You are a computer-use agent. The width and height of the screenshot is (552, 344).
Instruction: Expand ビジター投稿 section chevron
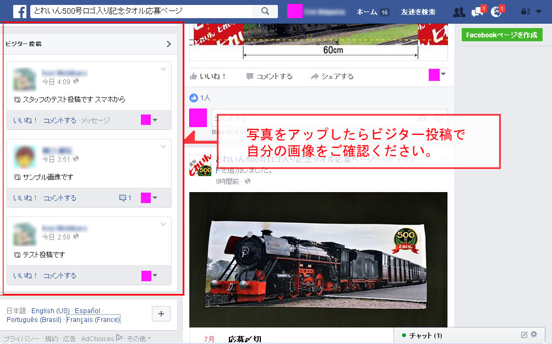pos(168,44)
